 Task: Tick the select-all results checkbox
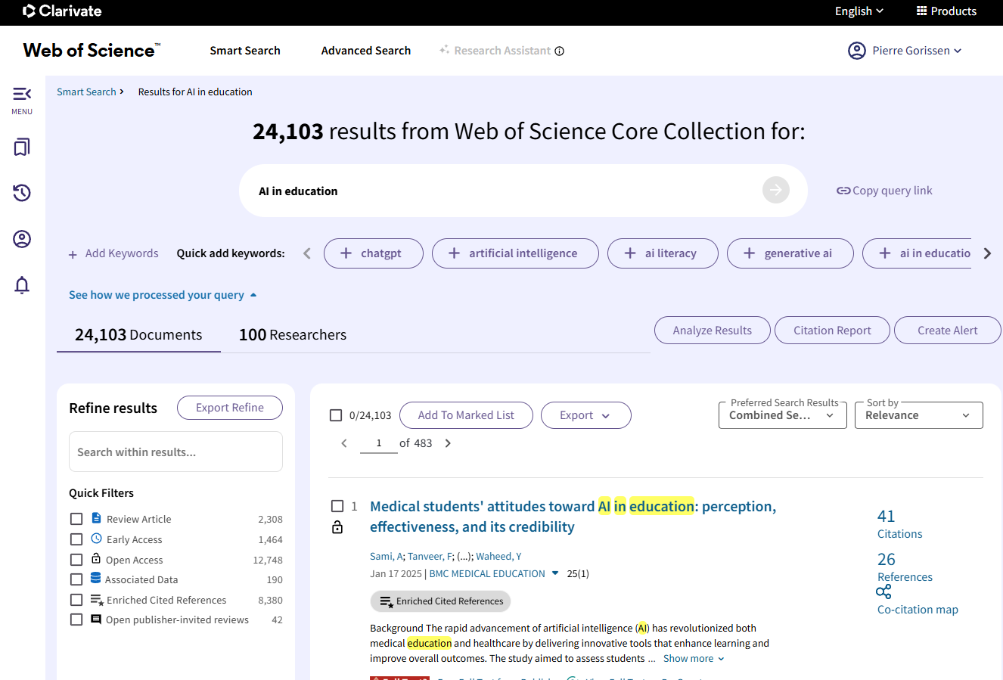336,415
